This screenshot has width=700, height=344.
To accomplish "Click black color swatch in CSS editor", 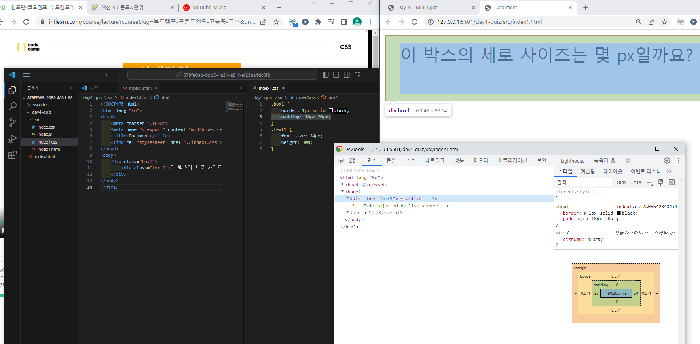I will pos(331,110).
